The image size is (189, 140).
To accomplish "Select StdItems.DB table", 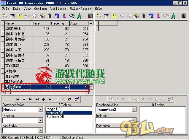I will [x=69, y=117].
